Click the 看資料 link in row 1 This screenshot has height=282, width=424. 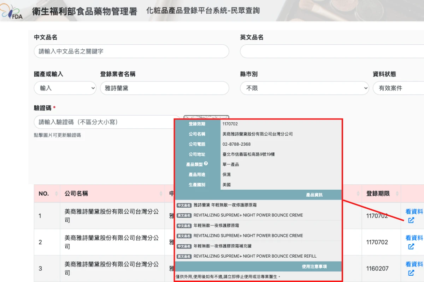pyautogui.click(x=414, y=211)
